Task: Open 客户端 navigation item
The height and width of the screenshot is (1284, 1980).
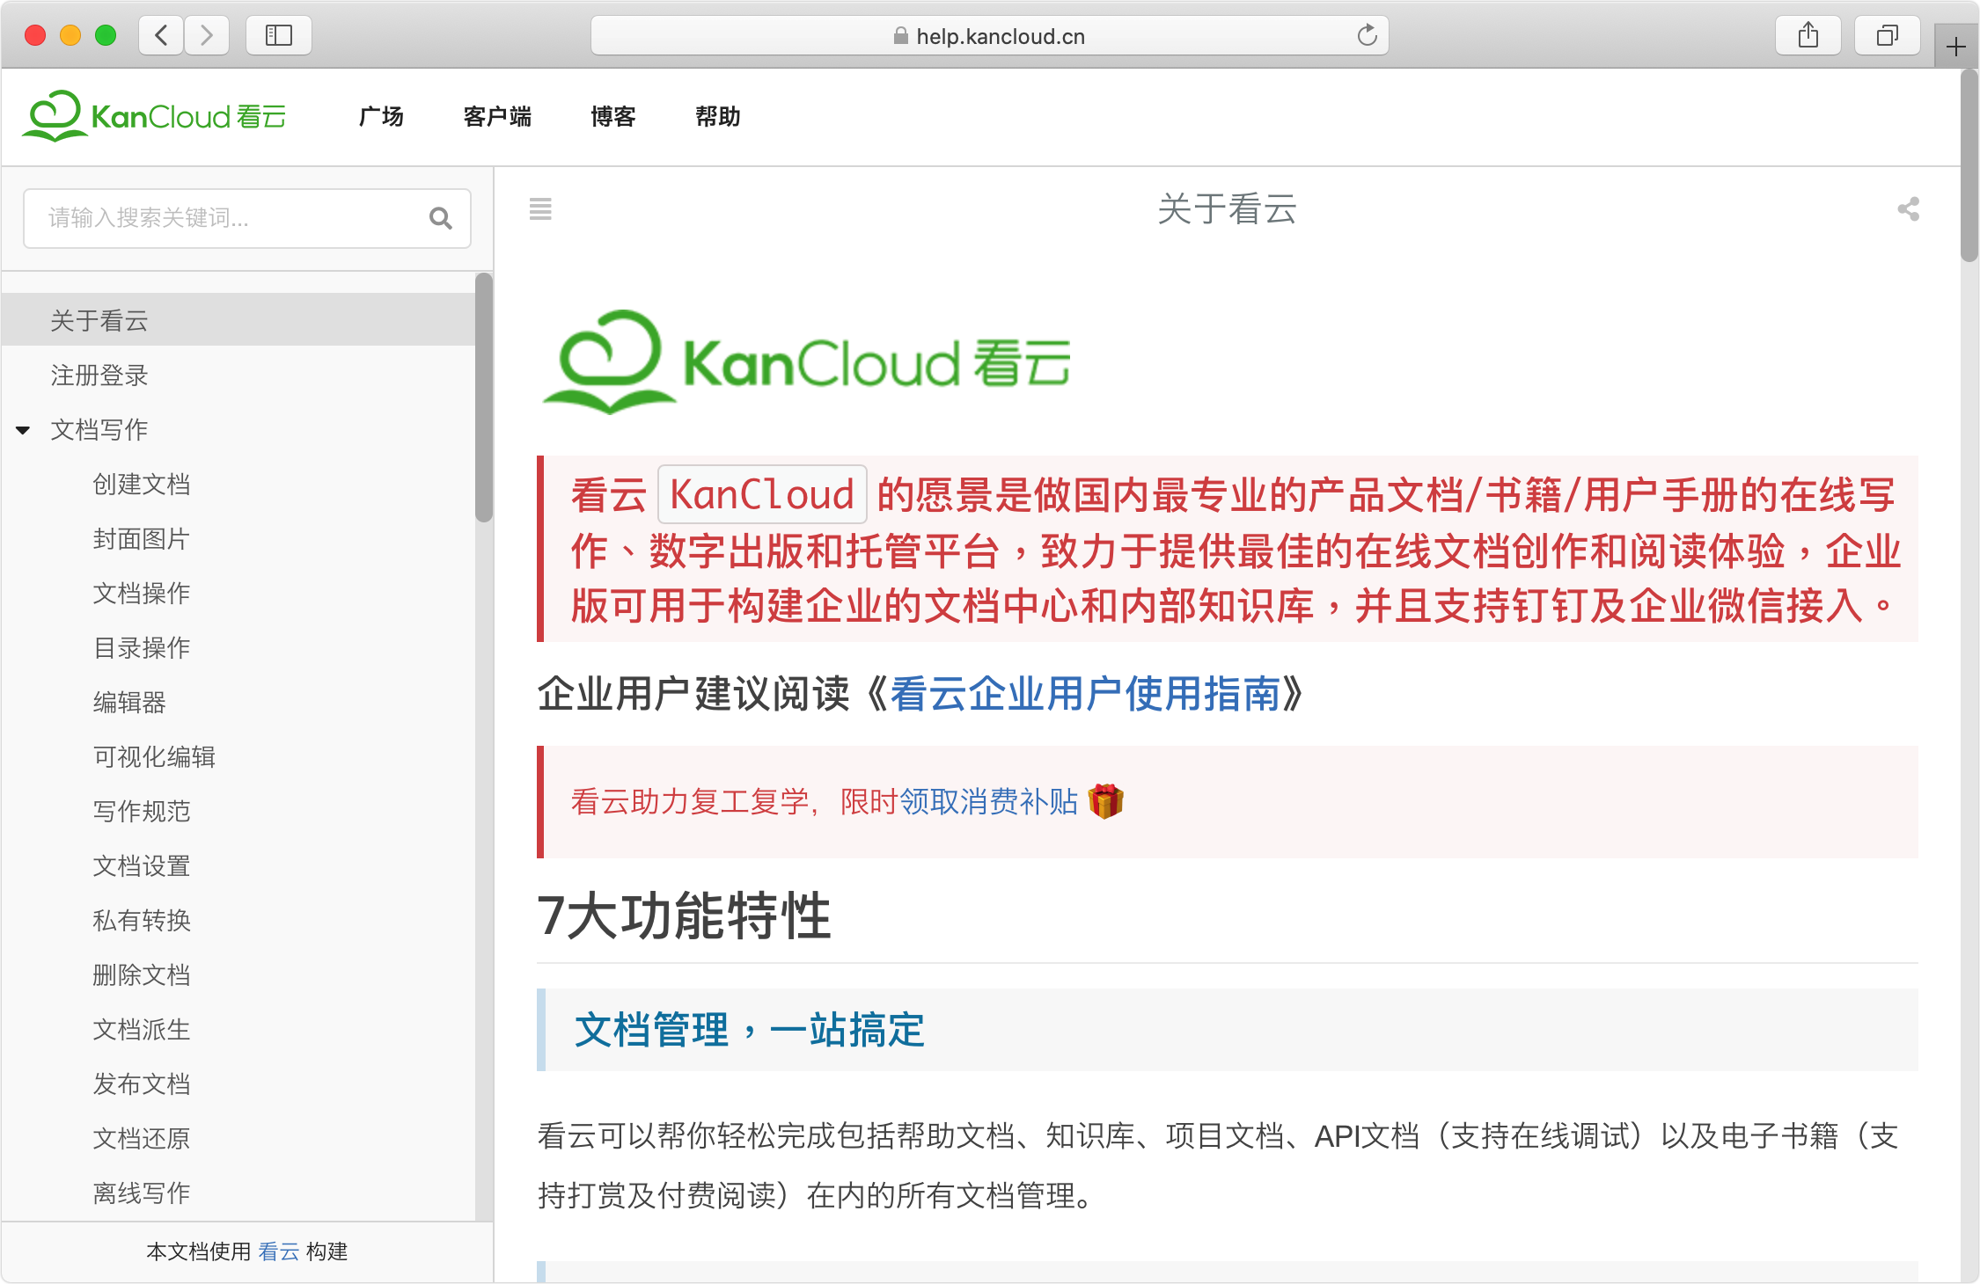Action: 497,116
